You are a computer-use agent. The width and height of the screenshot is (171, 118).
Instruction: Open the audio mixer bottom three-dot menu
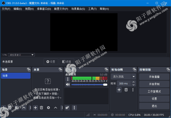(74, 108)
